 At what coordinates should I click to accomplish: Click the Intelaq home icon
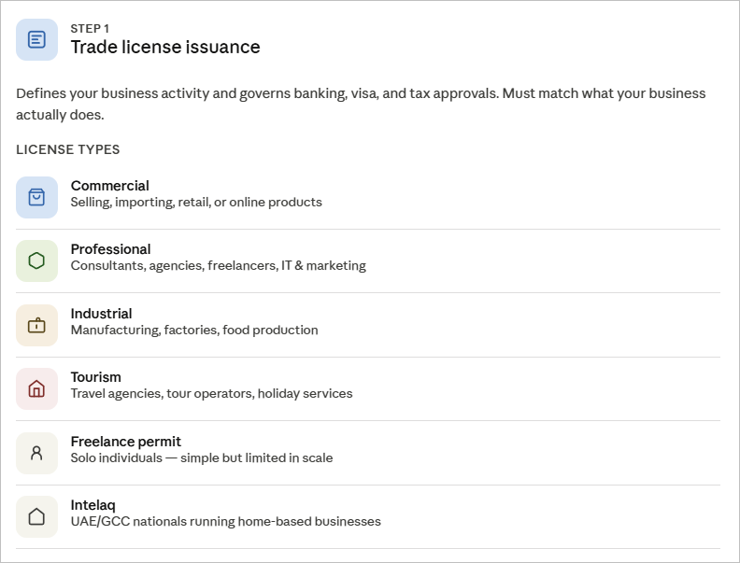point(36,516)
